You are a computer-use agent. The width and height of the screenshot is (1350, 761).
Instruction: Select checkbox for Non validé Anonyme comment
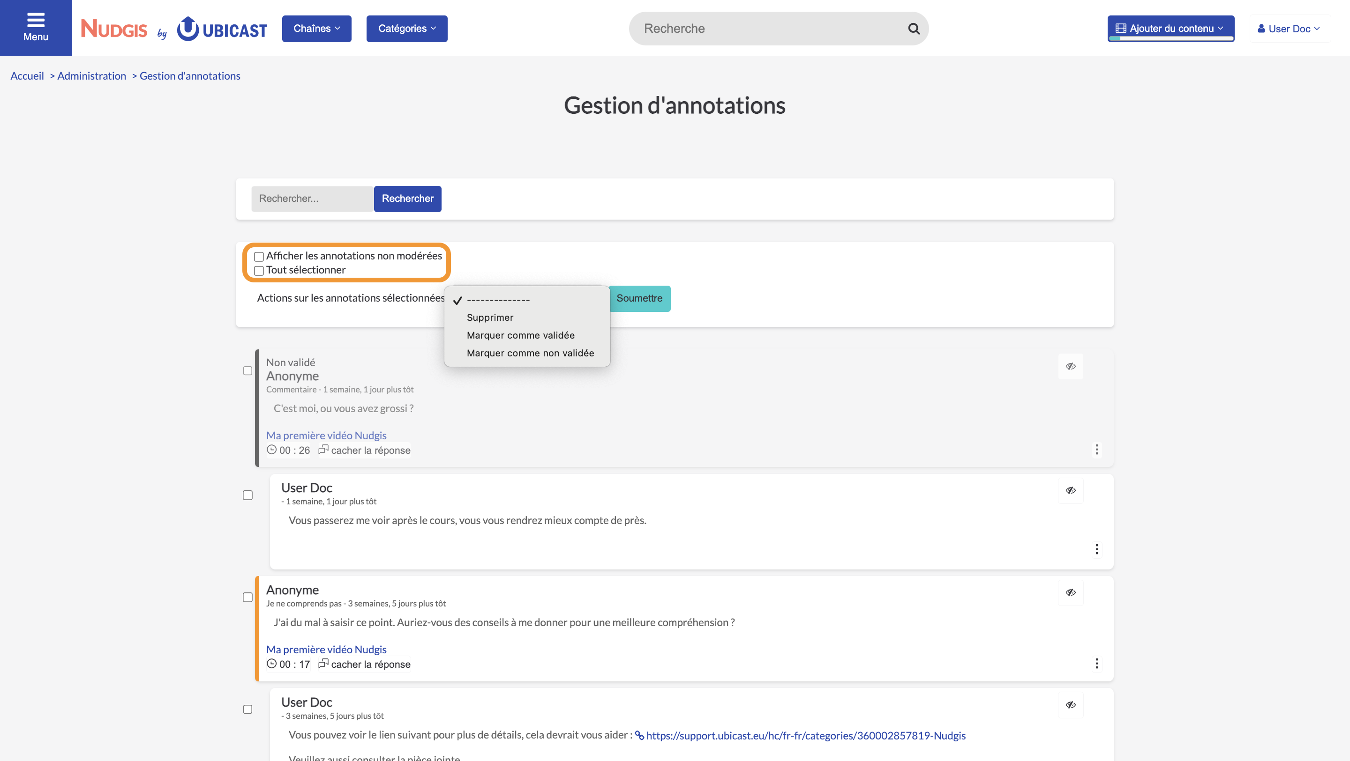(x=247, y=371)
